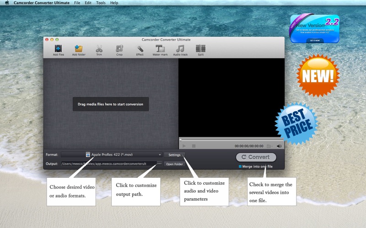Click the Output path field
The height and width of the screenshot is (228, 366).
tap(109, 164)
